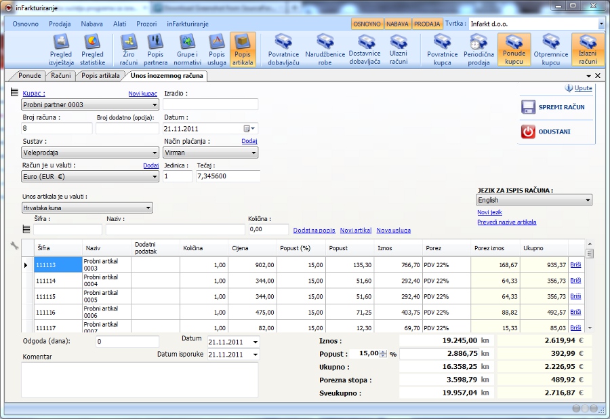Delete row 111113 via Briši link
The width and height of the screenshot is (610, 419).
click(575, 264)
